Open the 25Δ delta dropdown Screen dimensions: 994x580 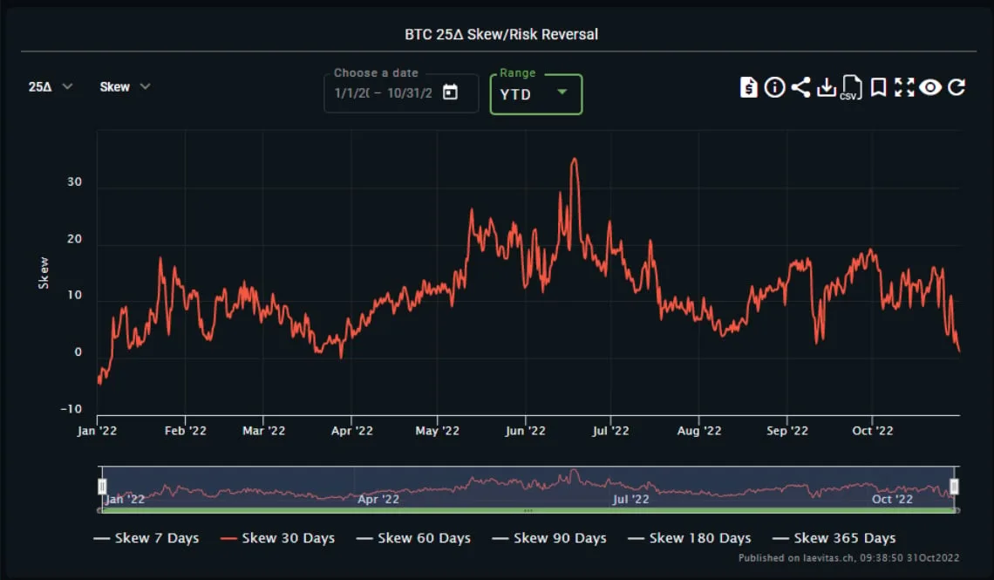tap(50, 87)
